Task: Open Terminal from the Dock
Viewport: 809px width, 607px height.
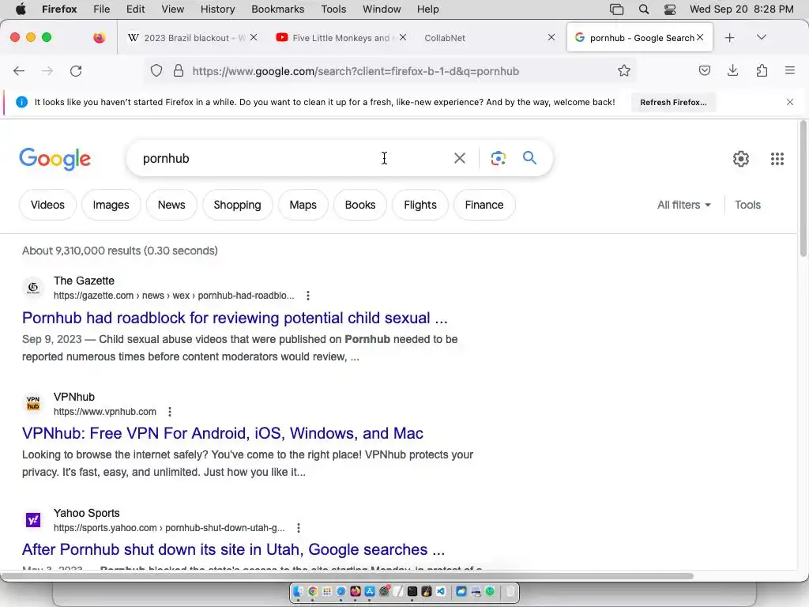Action: (412, 591)
